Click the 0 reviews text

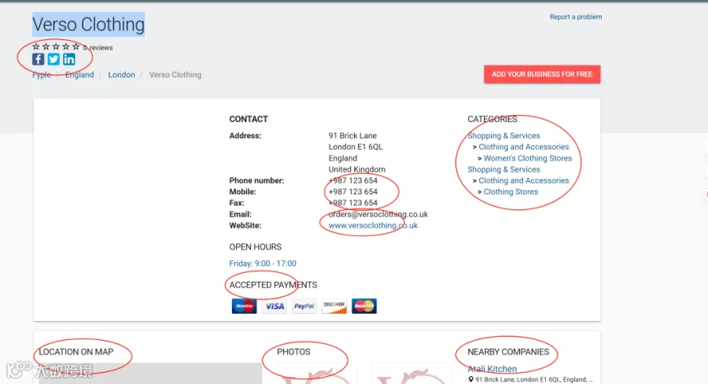point(98,47)
